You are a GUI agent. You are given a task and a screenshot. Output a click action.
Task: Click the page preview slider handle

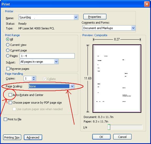[x=109, y=127]
